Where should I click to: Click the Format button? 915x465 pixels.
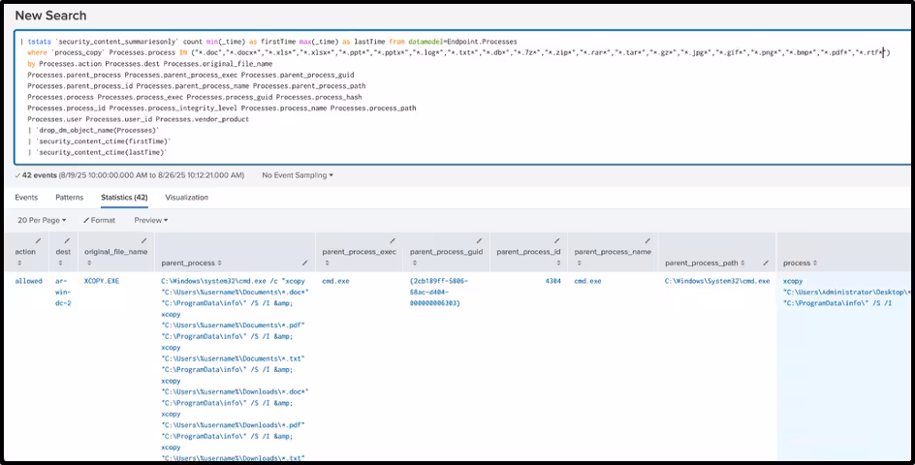(x=99, y=220)
